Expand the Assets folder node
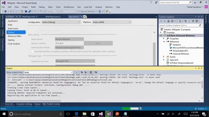The height and width of the screenshot is (117, 209). (x=164, y=57)
